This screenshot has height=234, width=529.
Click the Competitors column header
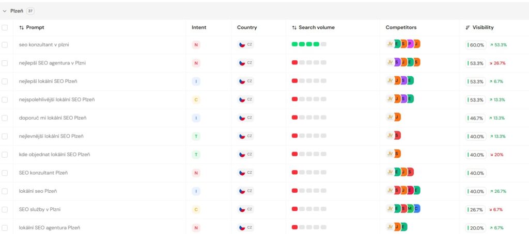pyautogui.click(x=401, y=28)
